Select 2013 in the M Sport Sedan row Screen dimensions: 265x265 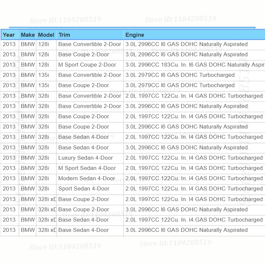[9, 168]
